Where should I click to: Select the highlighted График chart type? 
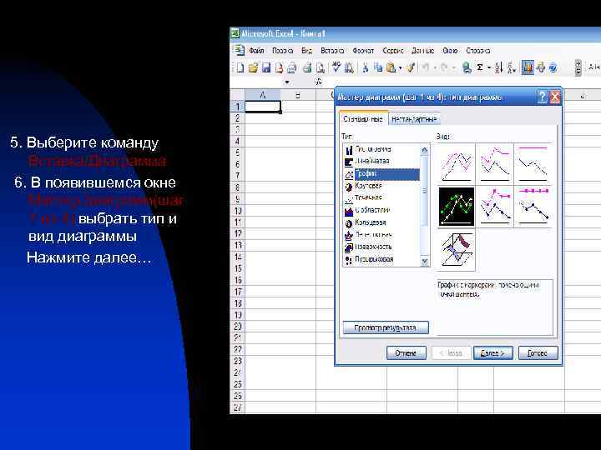coord(381,174)
